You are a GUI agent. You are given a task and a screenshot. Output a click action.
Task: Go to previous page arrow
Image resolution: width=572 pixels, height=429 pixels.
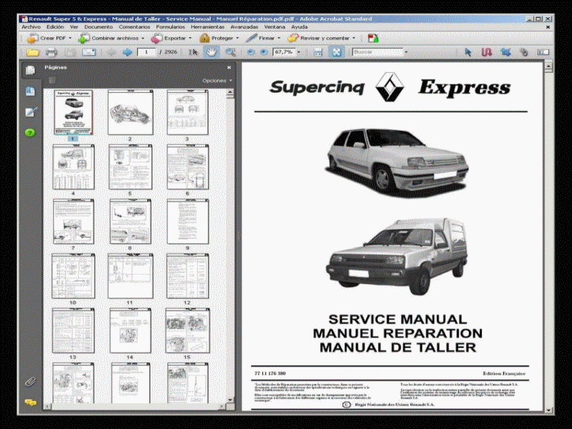[x=111, y=52]
